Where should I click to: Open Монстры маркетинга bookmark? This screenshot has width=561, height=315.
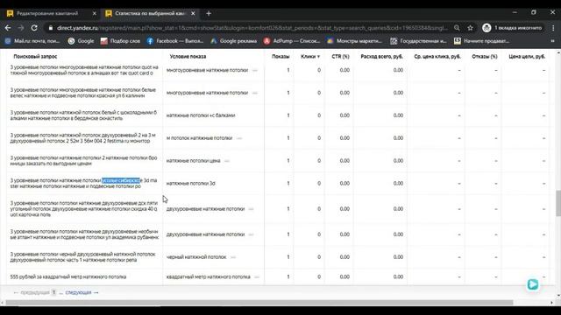coord(354,41)
